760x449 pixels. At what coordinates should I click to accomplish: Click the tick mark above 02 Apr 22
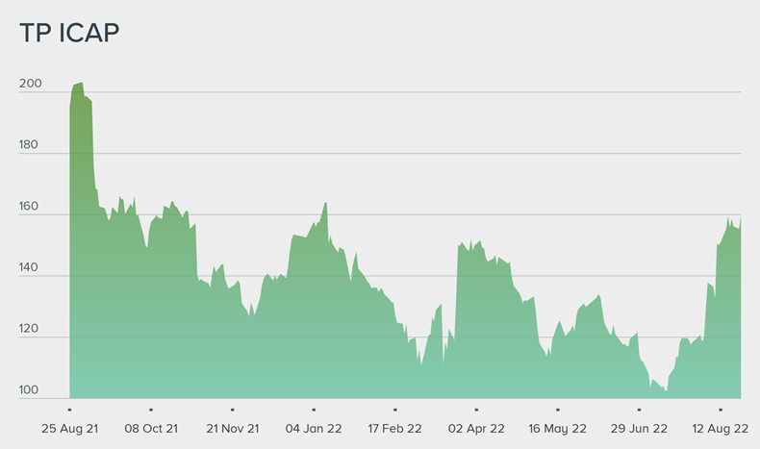pos(476,410)
